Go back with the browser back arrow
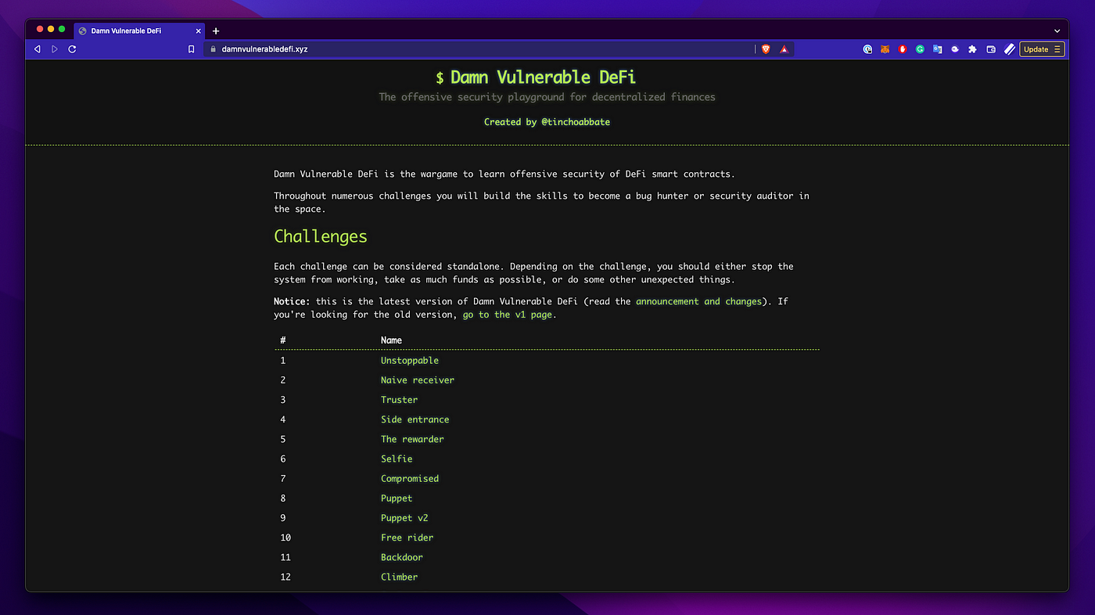Screen dimensions: 1095x615 pos(37,49)
